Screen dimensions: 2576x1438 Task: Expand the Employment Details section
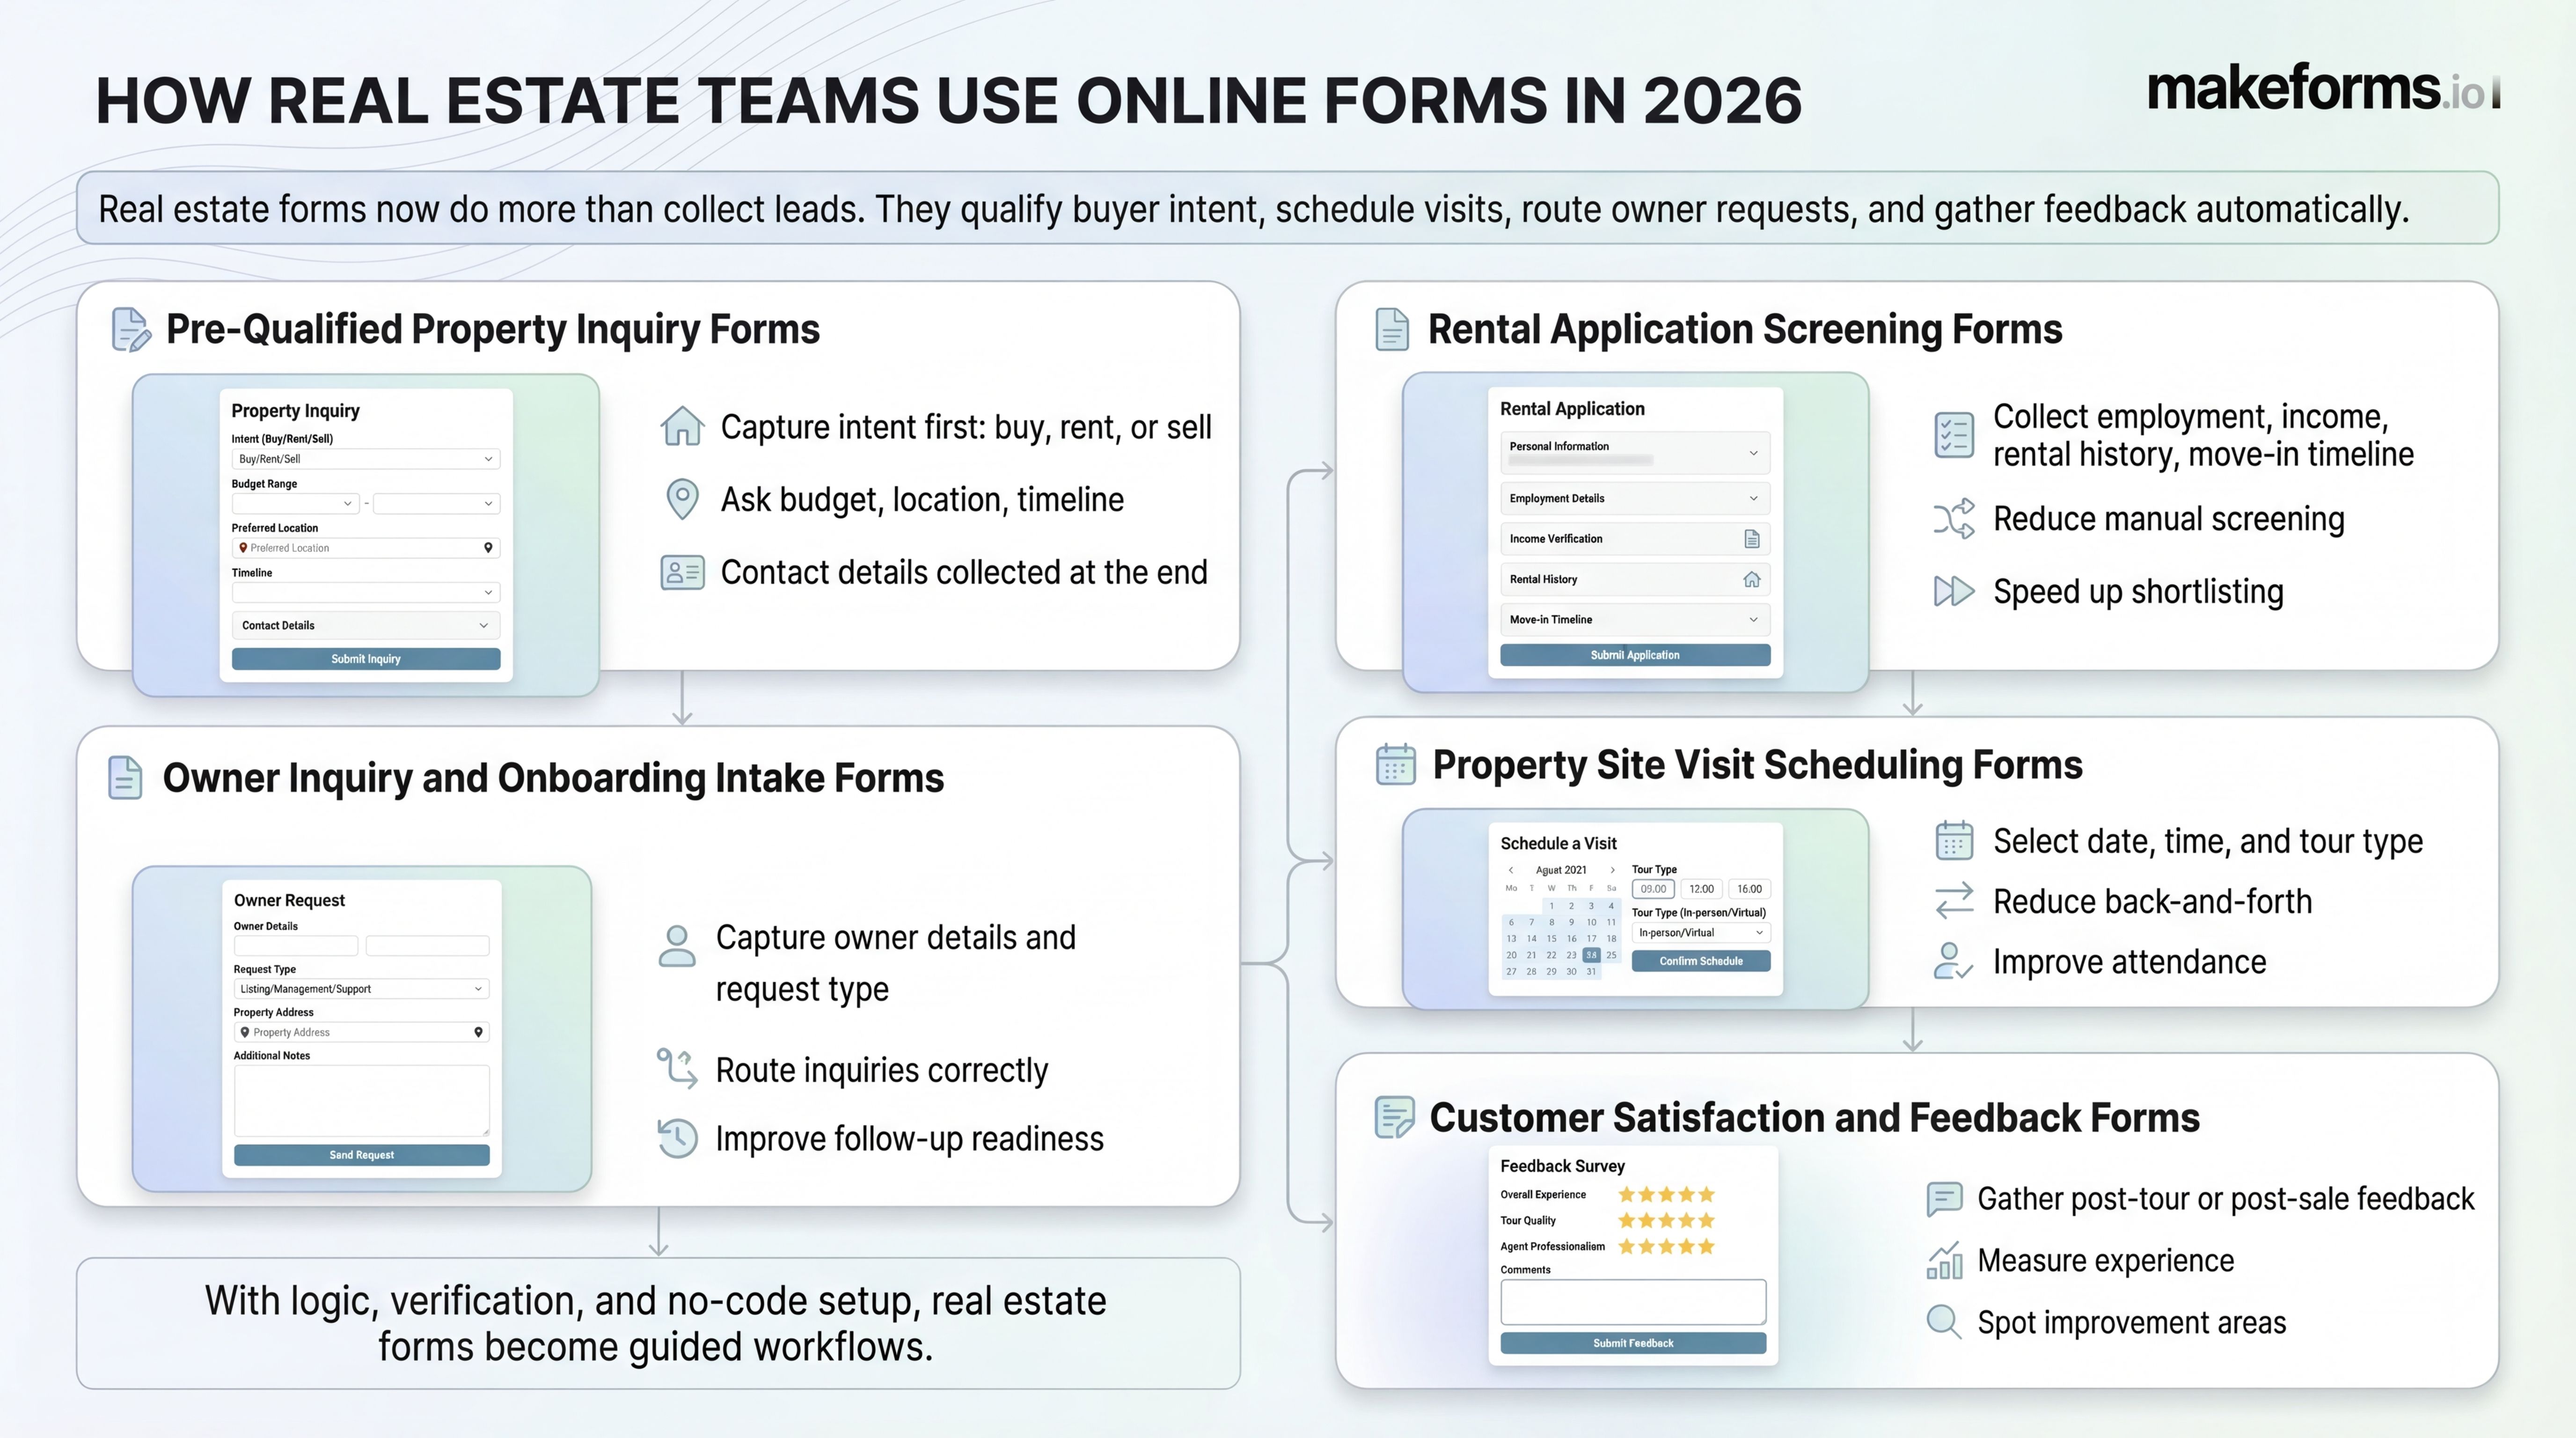pos(1634,498)
